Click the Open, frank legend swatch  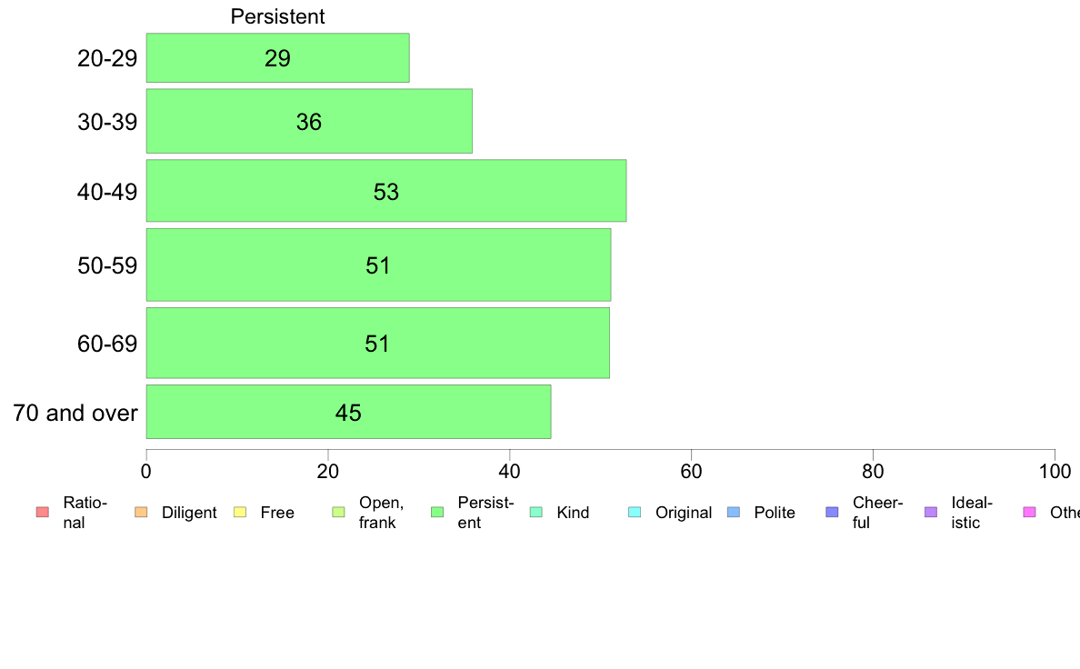[338, 512]
